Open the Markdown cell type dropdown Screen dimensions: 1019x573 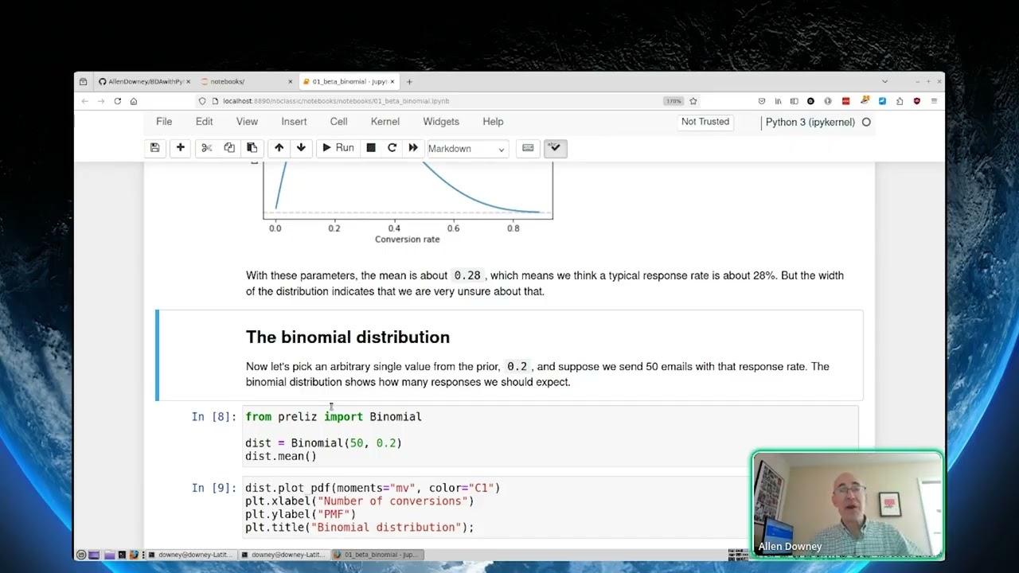click(467, 149)
